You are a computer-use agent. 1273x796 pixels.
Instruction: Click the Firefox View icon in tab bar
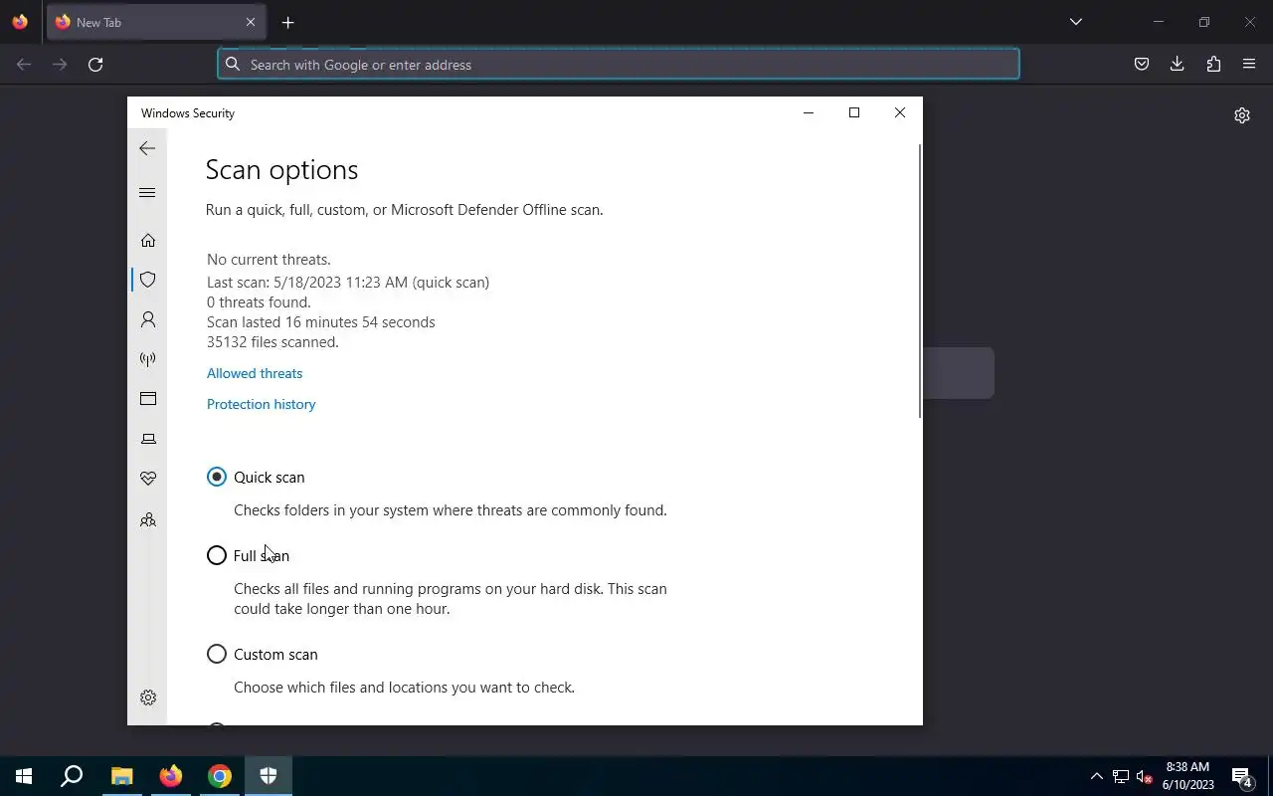coord(20,22)
